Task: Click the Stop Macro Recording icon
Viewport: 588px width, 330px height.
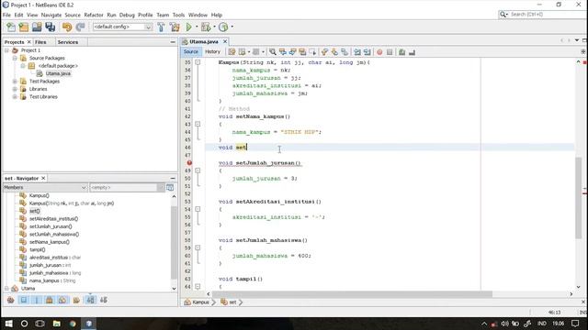Action: 390,52
